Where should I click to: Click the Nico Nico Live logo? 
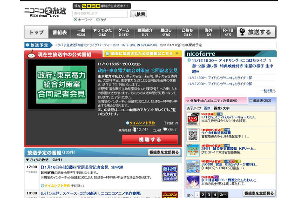pyautogui.click(x=45, y=12)
